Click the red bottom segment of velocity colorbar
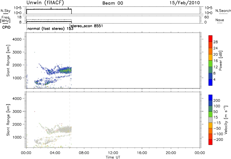This screenshot has height=159, width=231. 210,142
